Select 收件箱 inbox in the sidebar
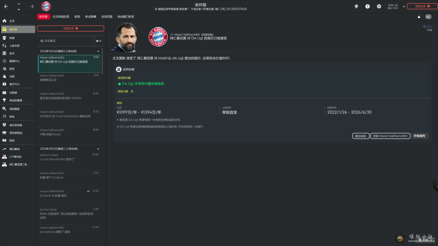438x246 pixels. pos(18,29)
